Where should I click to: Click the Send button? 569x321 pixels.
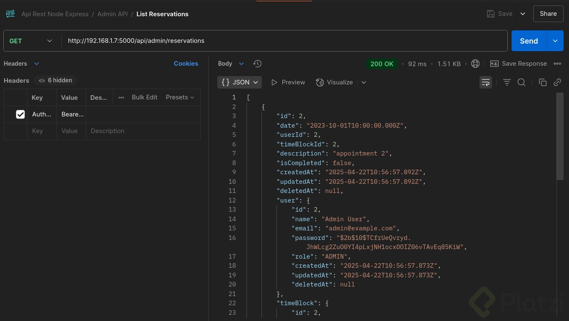(x=529, y=41)
